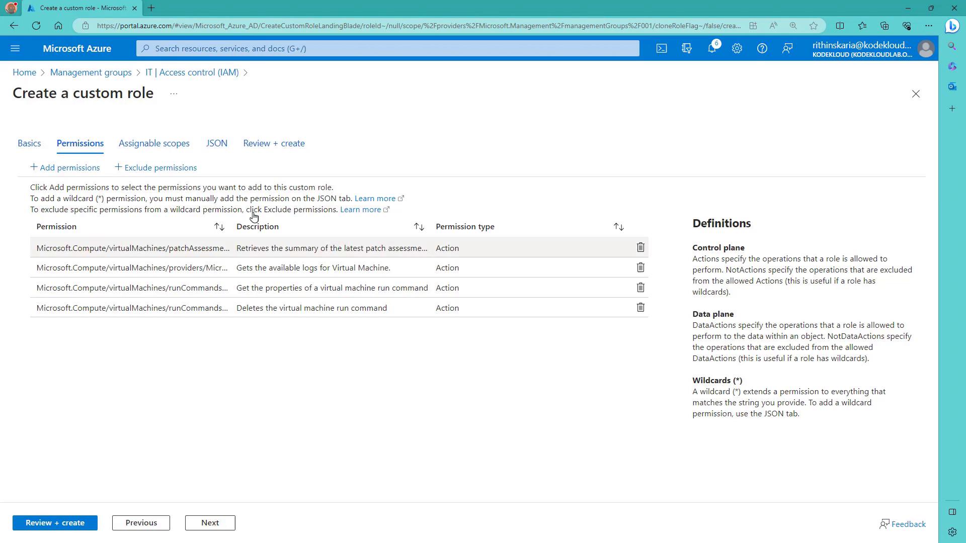The image size is (966, 543).
Task: Open the wildcard permission Learn more link
Action: pos(379,198)
